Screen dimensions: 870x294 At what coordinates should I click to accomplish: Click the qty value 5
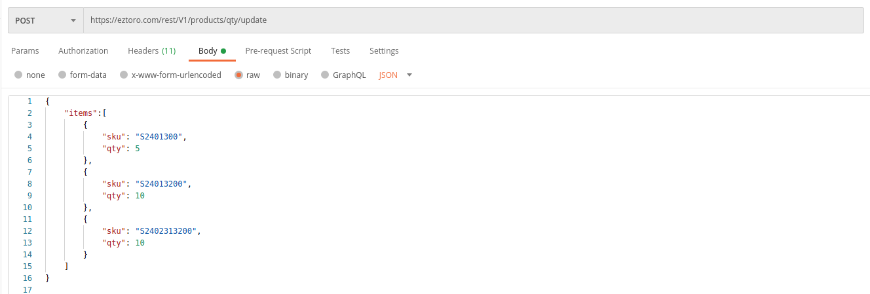point(138,149)
